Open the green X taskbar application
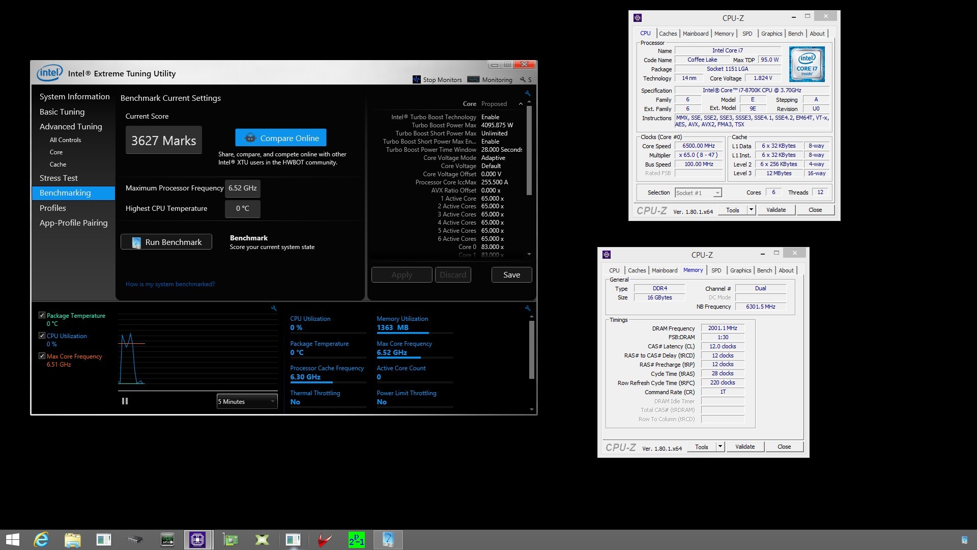 click(x=262, y=540)
